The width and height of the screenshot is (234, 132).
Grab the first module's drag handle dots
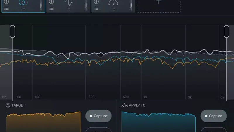tap(23, 9)
